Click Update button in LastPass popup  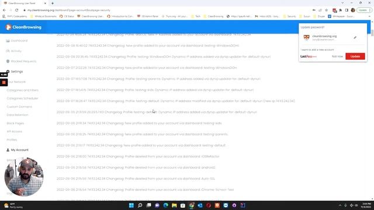355,57
